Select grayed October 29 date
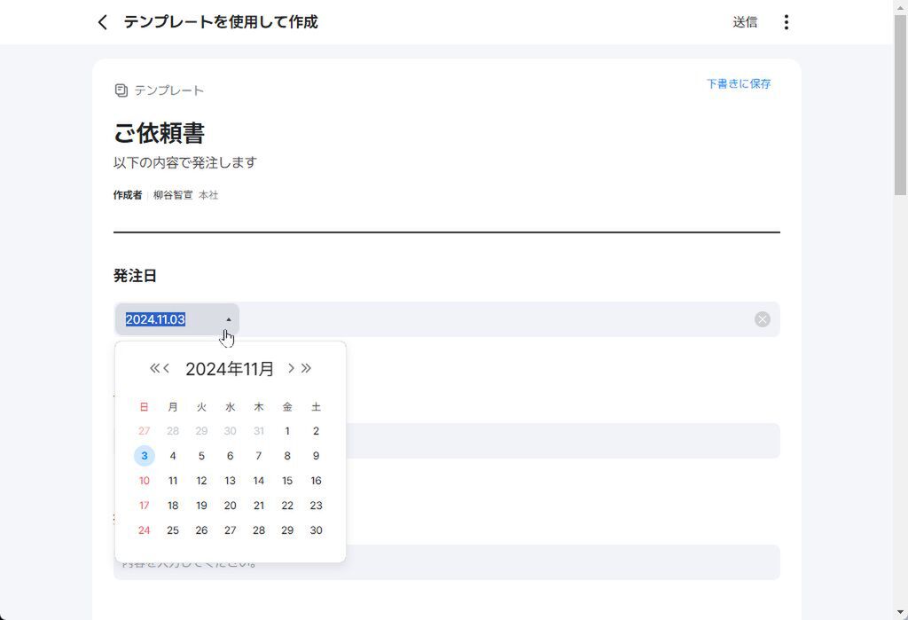This screenshot has height=620, width=908. click(x=201, y=431)
